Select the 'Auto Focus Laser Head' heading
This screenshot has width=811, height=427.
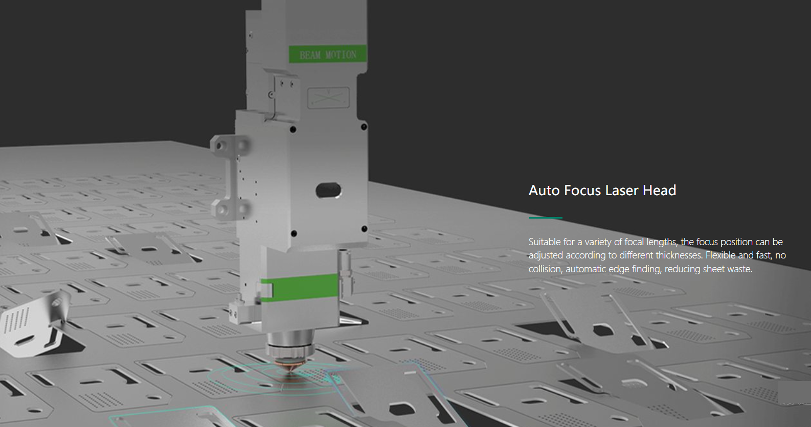602,191
